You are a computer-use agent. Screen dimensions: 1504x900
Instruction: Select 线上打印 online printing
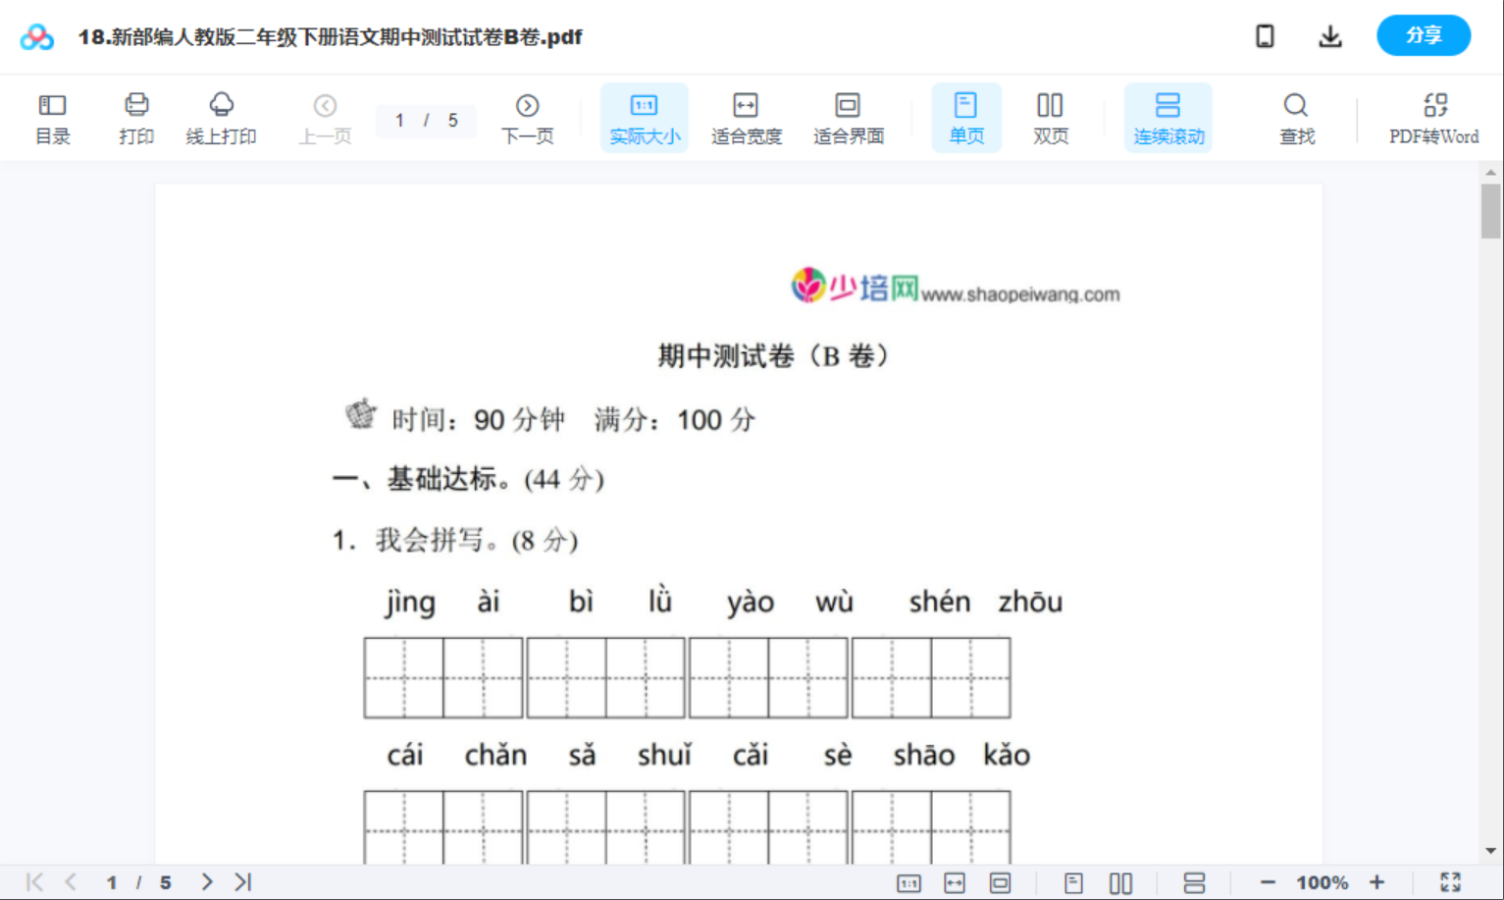click(221, 117)
